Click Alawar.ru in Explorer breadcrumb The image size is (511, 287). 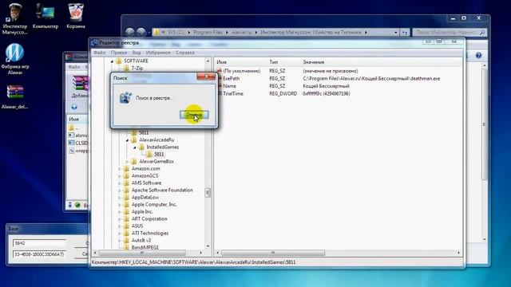click(x=241, y=32)
